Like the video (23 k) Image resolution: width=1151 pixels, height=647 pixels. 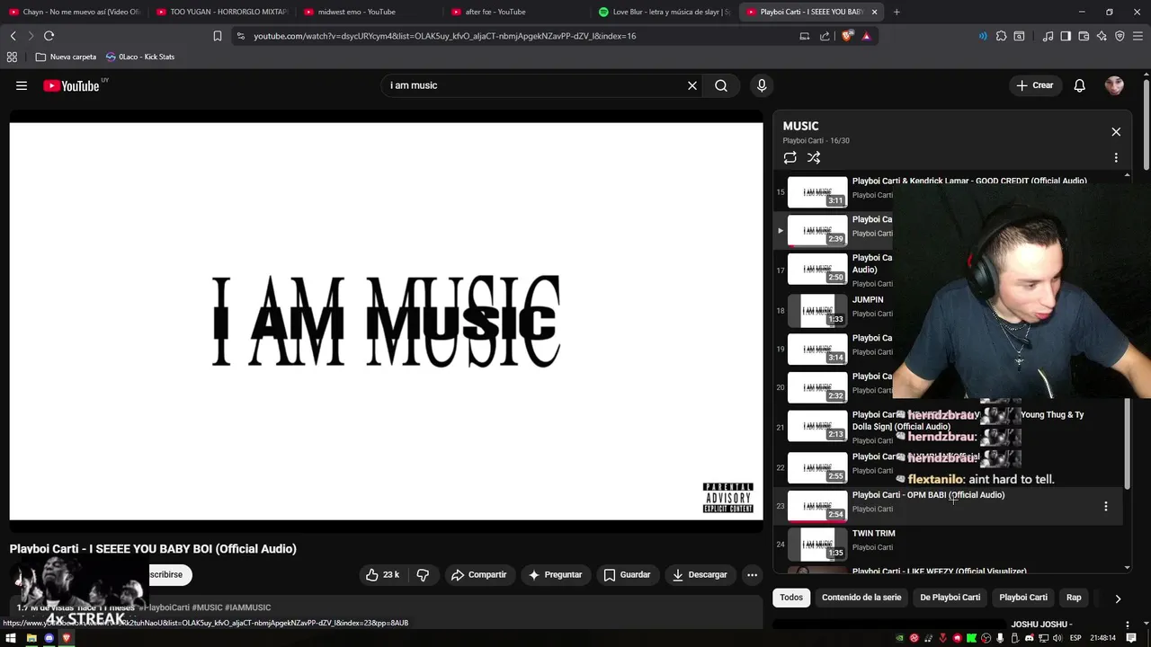[382, 575]
